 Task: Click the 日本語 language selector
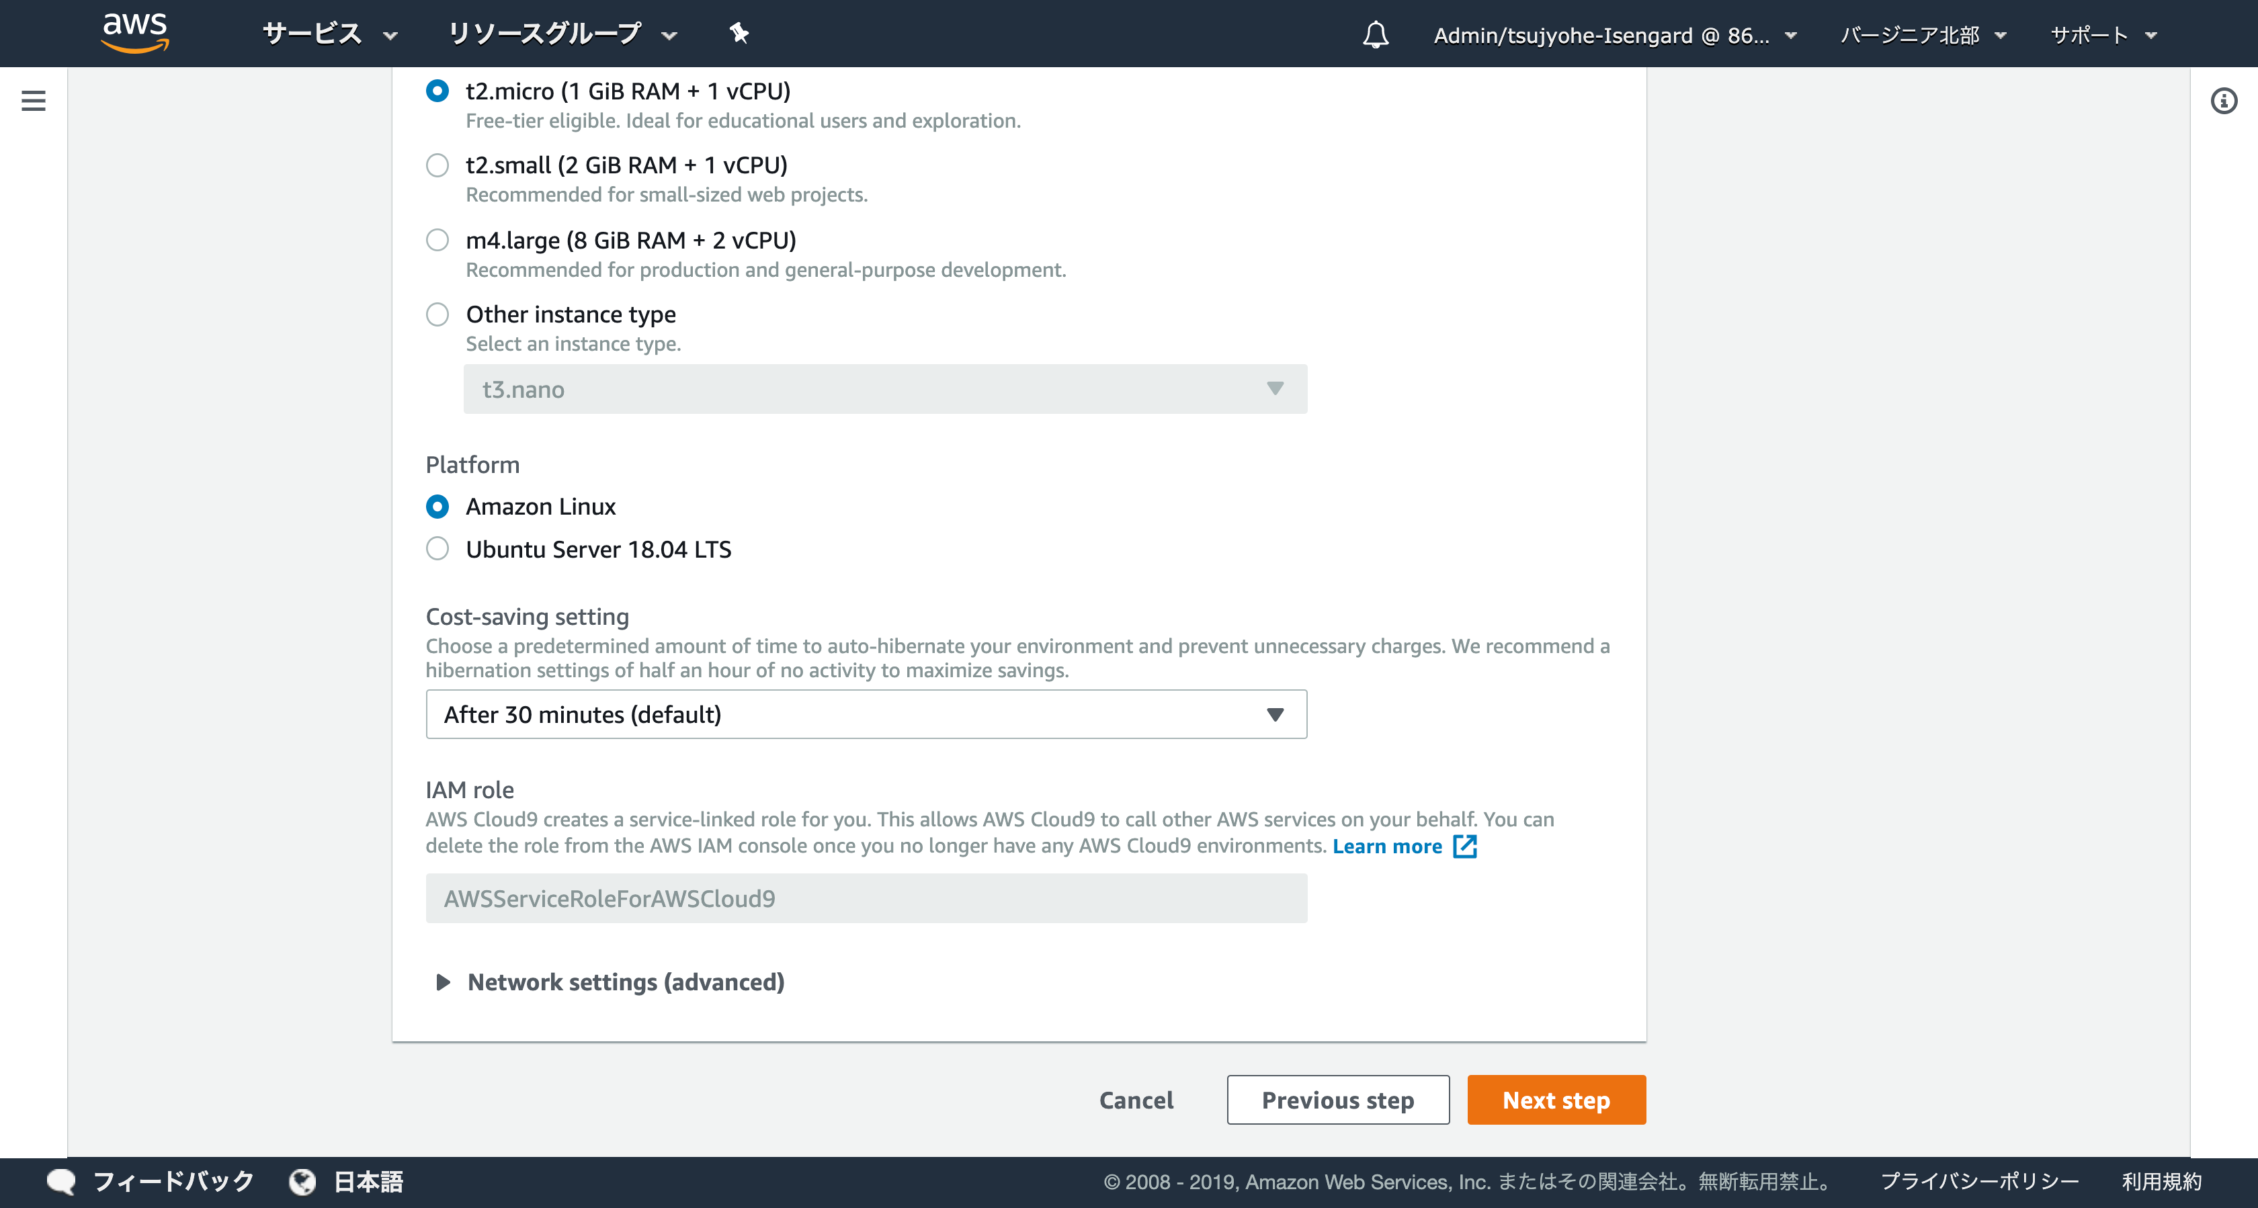click(368, 1182)
